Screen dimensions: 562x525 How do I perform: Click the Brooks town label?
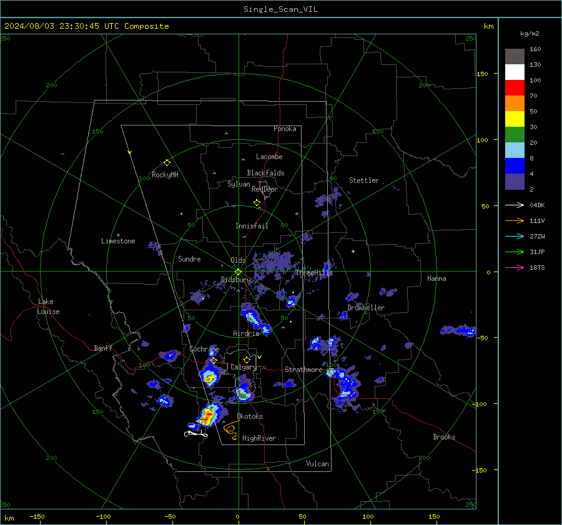click(x=444, y=437)
